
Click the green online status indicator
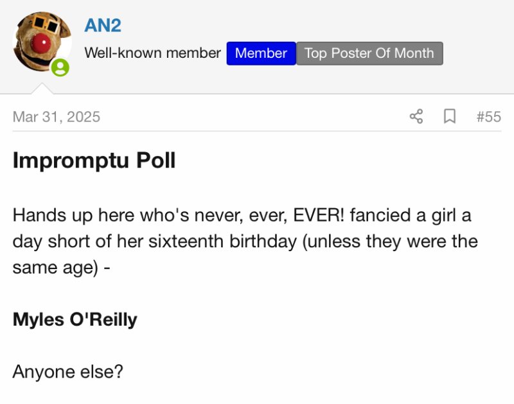tap(60, 67)
